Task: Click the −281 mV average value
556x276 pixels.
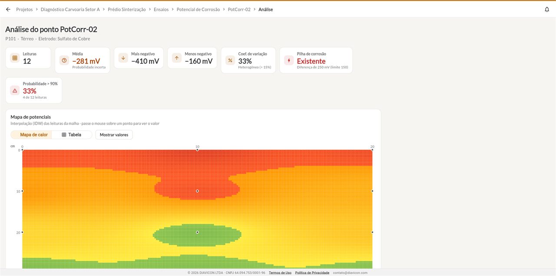Action: click(x=86, y=61)
